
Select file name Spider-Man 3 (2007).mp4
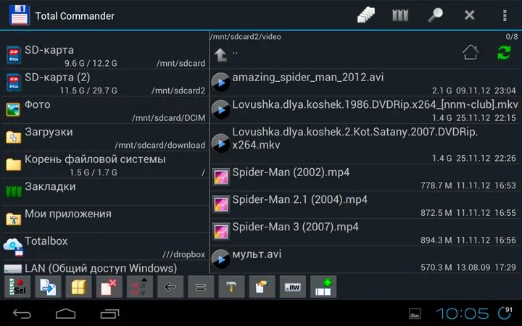296,227
